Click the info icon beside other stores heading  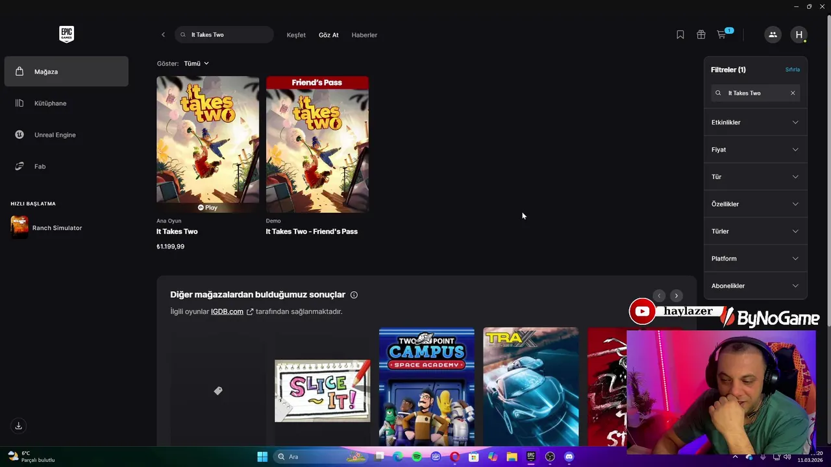point(354,295)
